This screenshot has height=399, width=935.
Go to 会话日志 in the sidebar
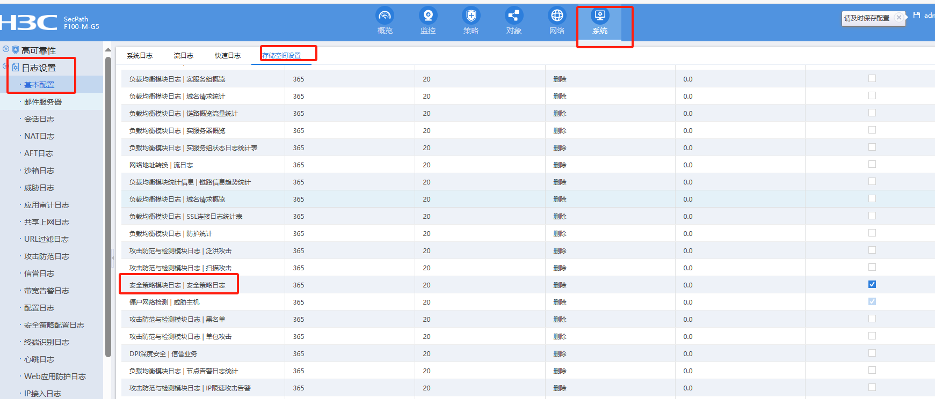[39, 119]
